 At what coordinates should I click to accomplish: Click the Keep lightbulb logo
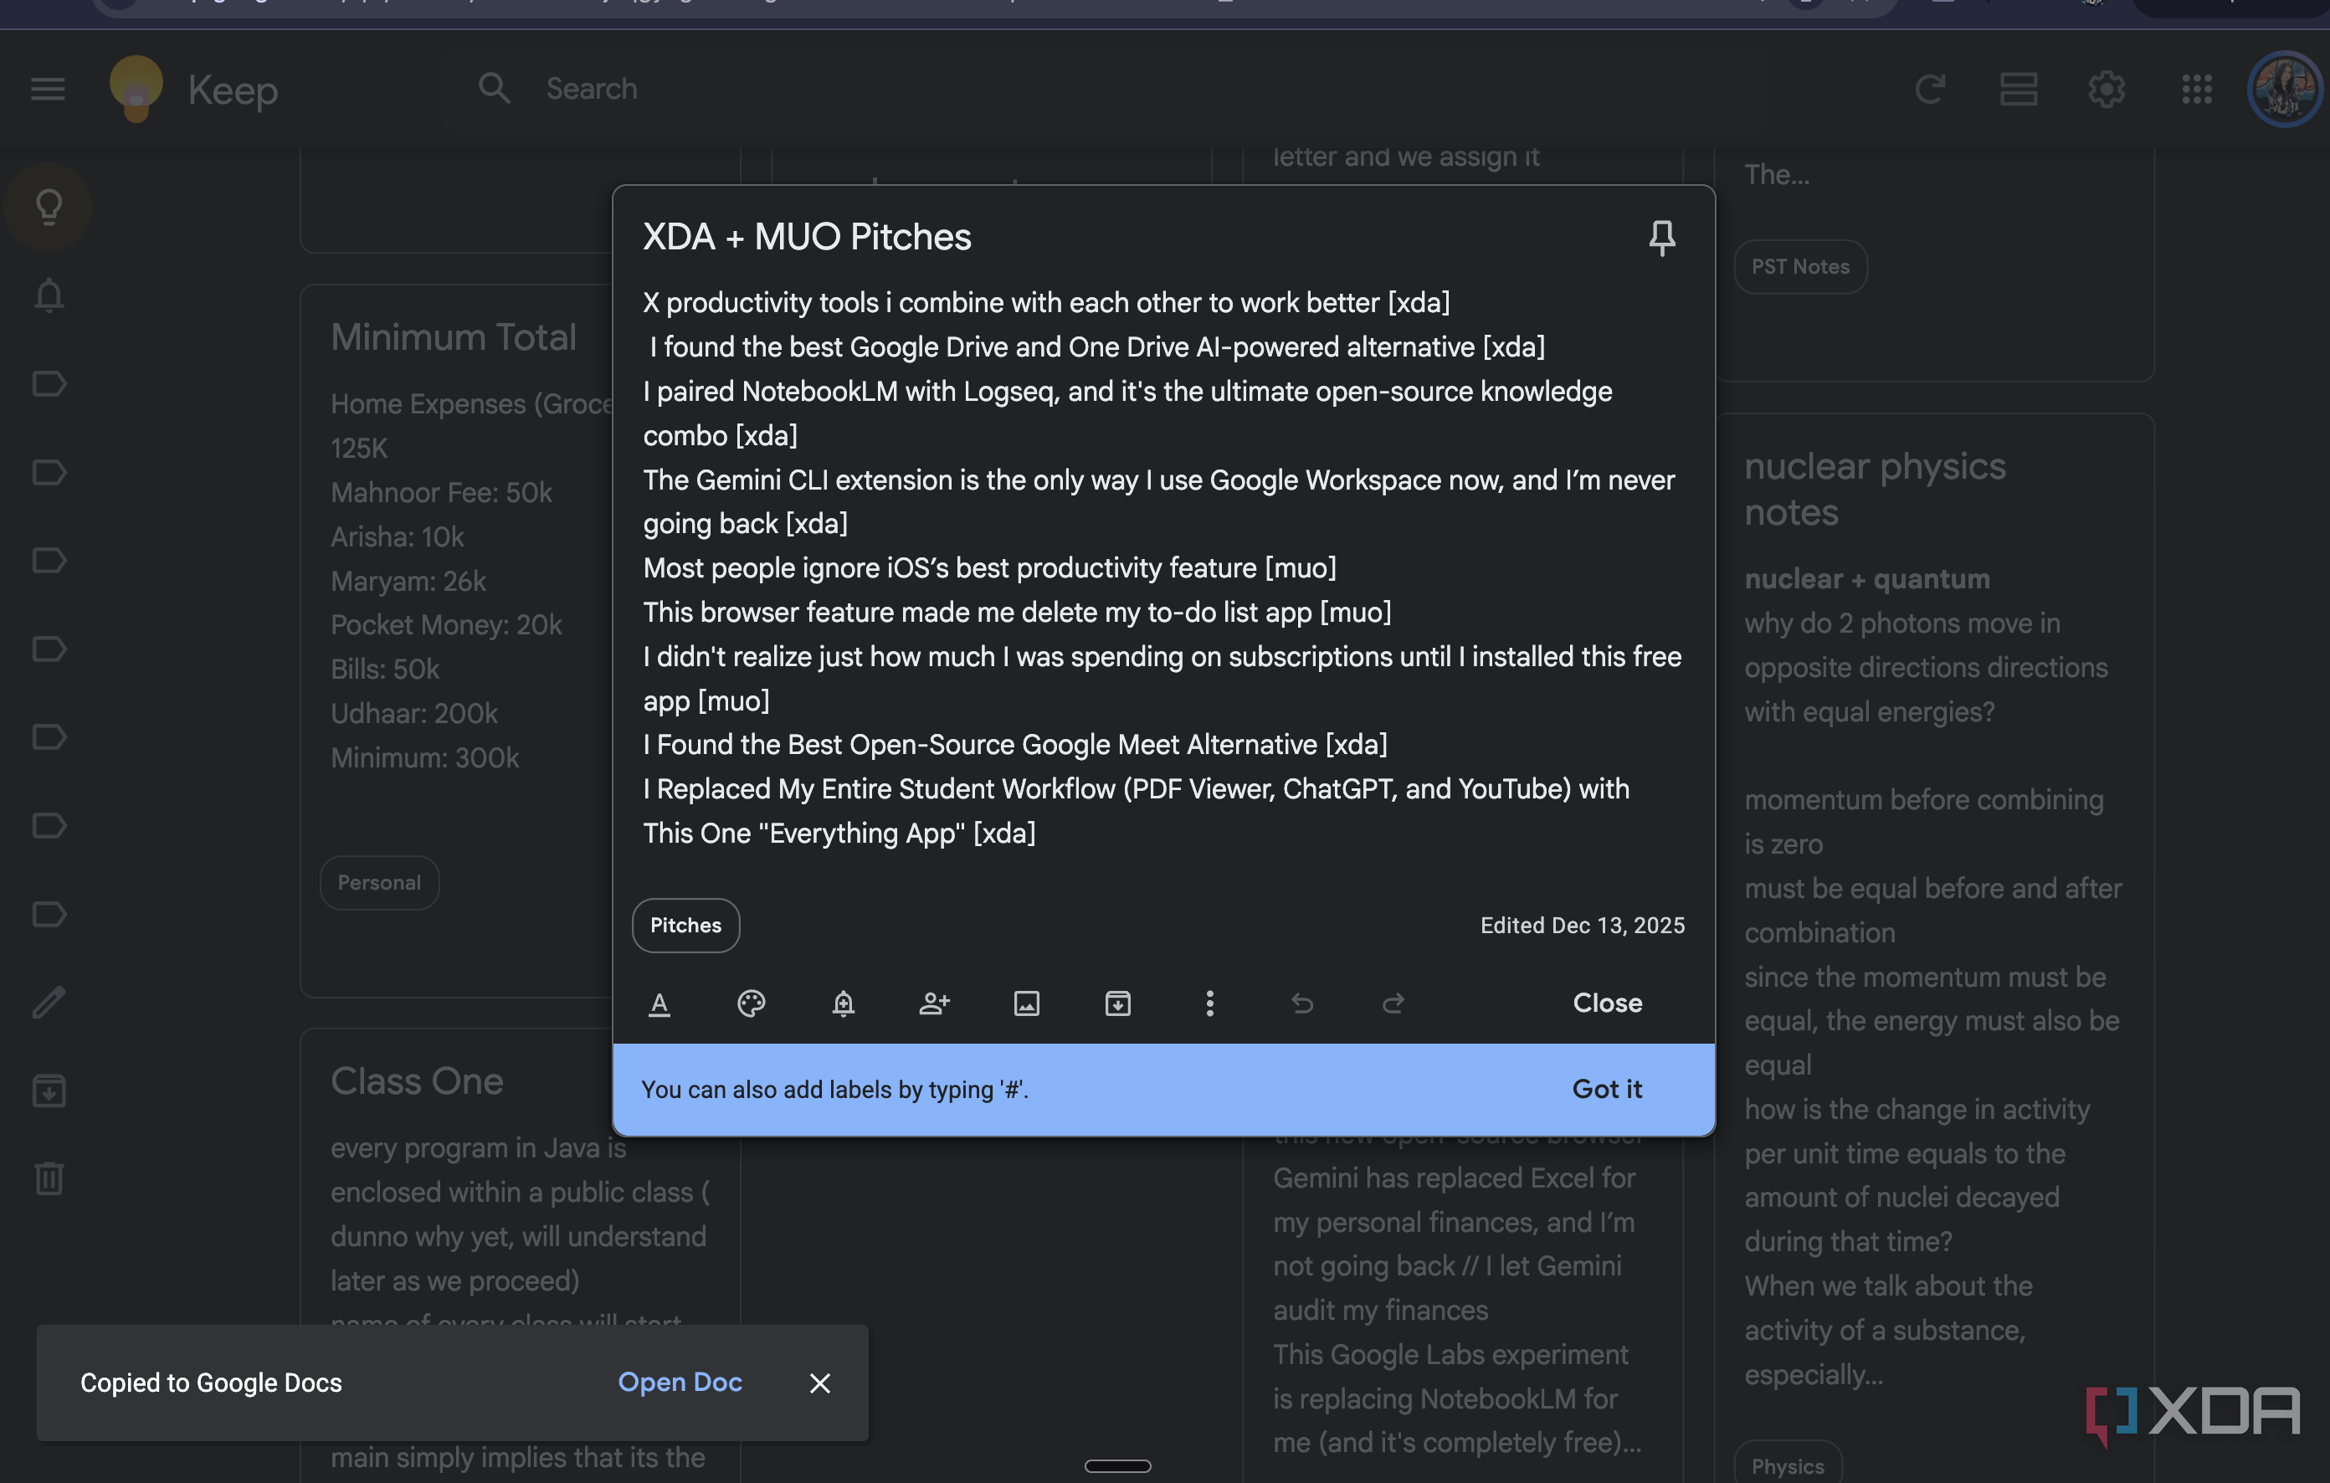click(136, 89)
